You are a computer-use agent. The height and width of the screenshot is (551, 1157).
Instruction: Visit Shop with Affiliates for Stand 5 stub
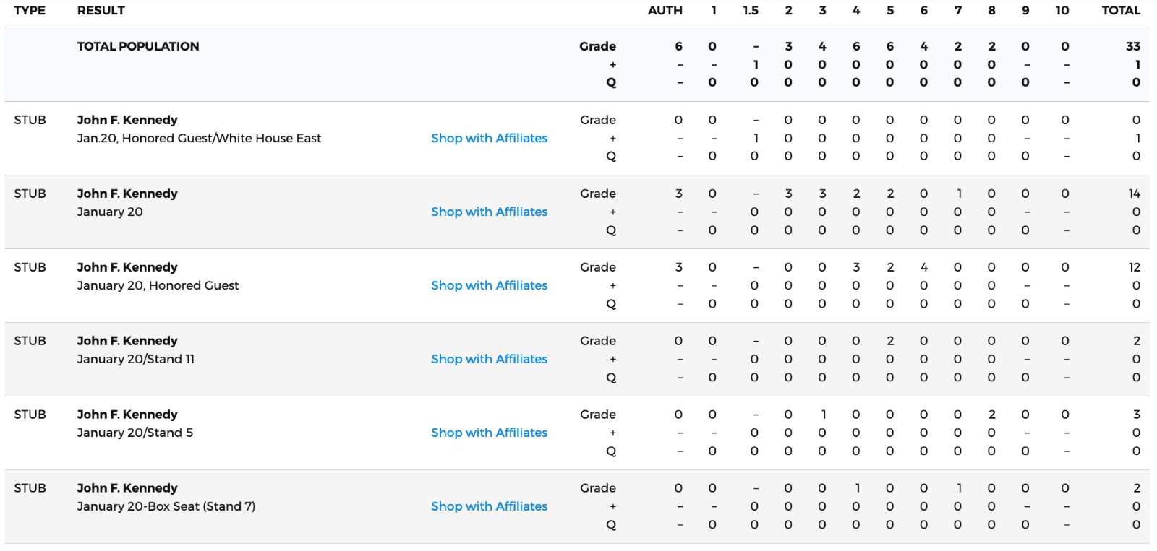(x=489, y=433)
